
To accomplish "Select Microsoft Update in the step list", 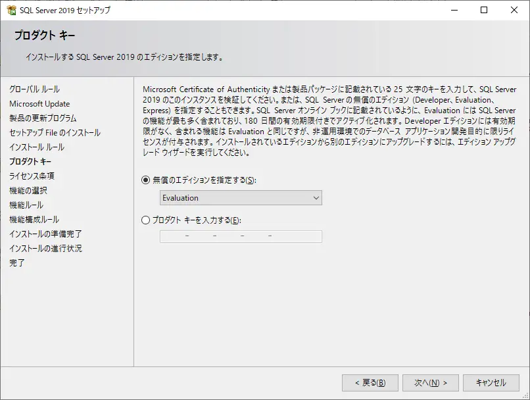I will (x=39, y=104).
